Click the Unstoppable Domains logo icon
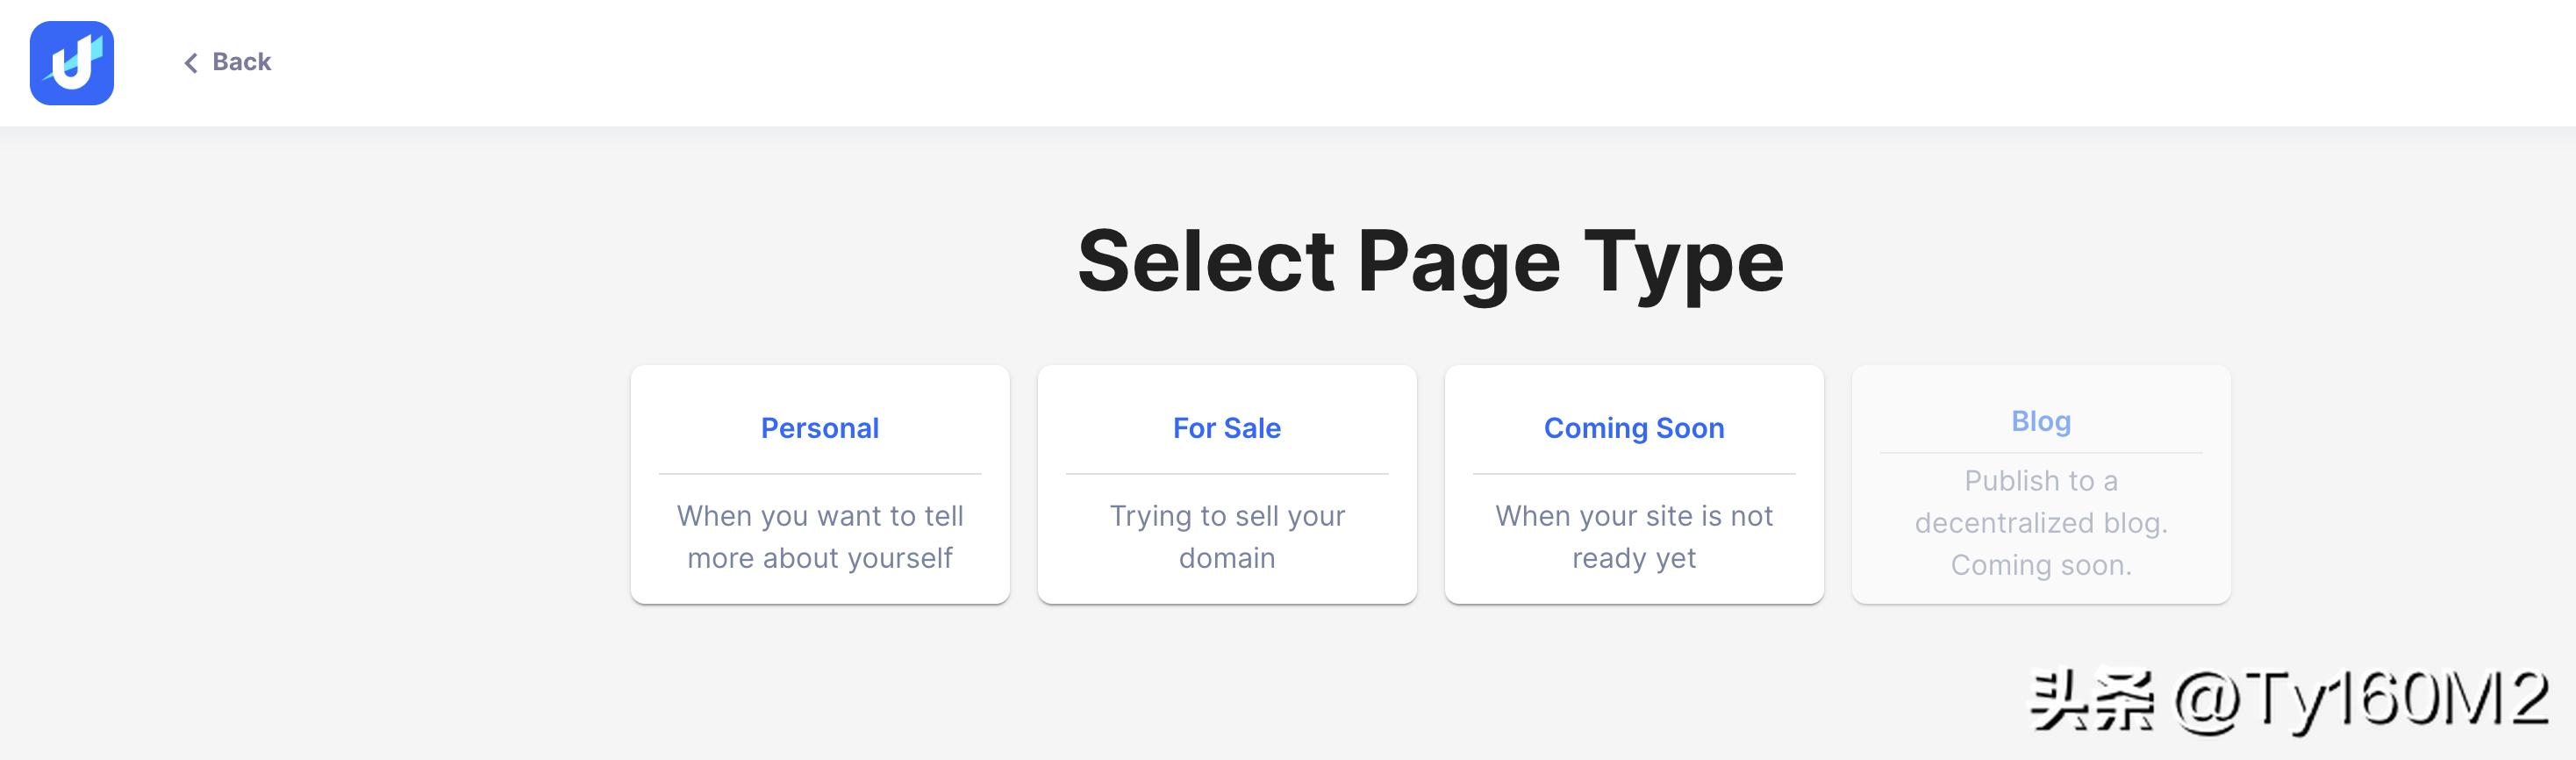This screenshot has width=2576, height=760. coord(72,63)
